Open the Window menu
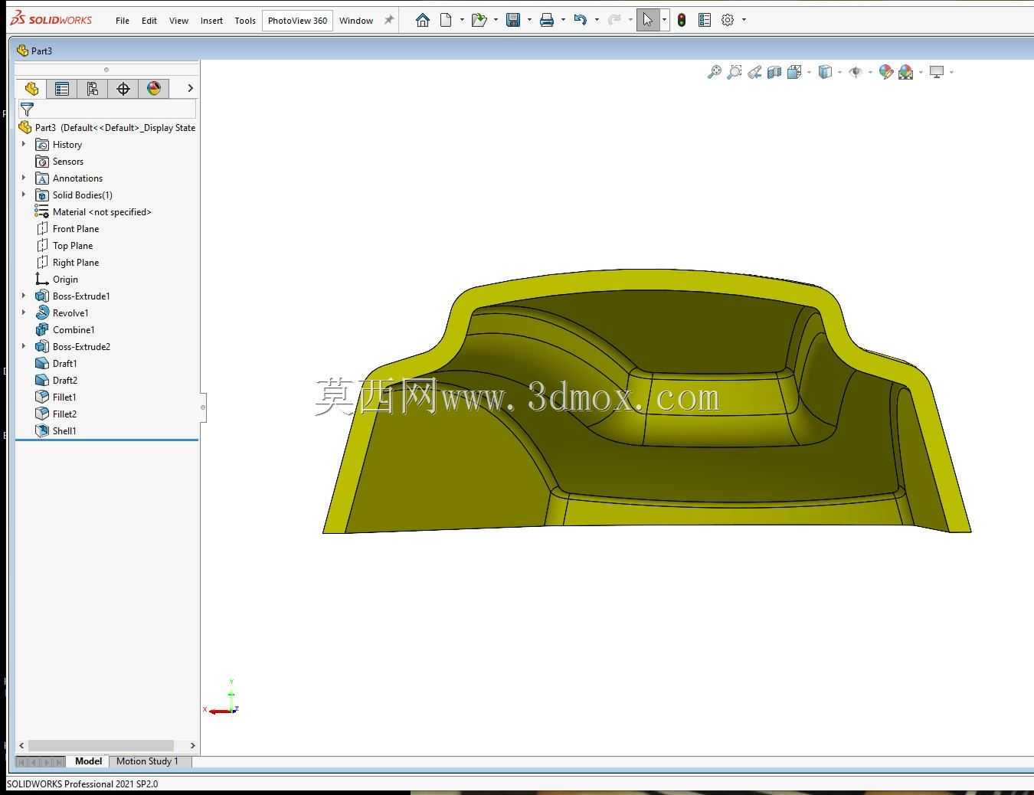1034x795 pixels. (356, 21)
